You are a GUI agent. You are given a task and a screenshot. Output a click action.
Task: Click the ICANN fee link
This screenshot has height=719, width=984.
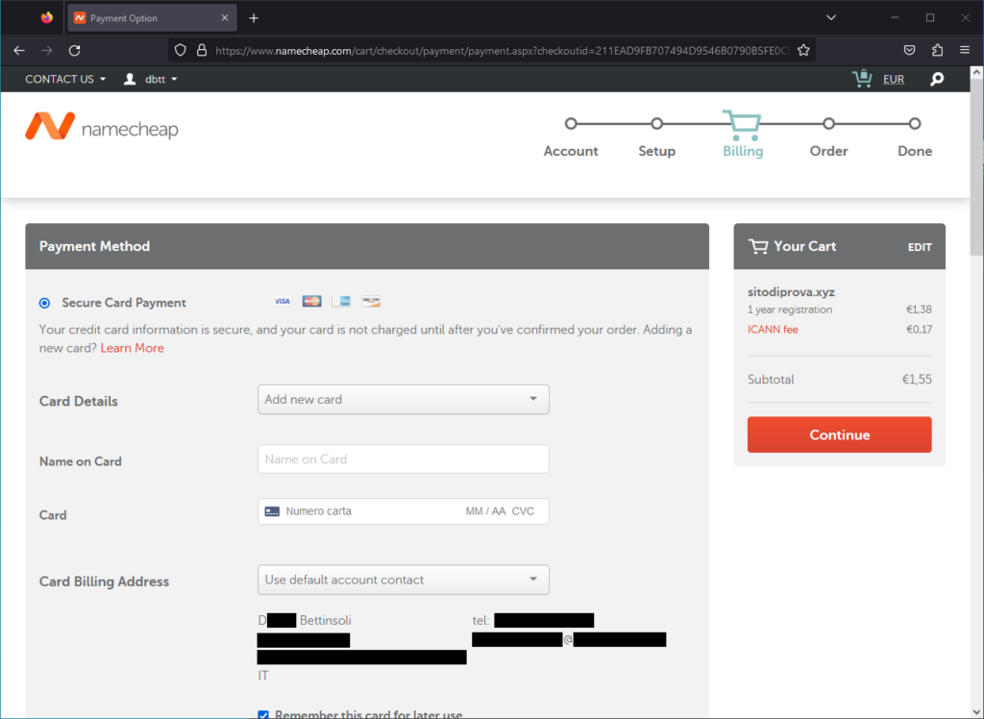click(773, 329)
